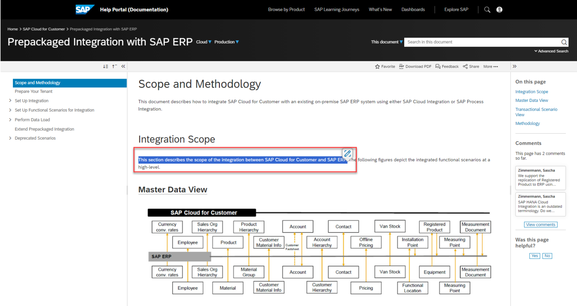Click View comments button

click(540, 225)
